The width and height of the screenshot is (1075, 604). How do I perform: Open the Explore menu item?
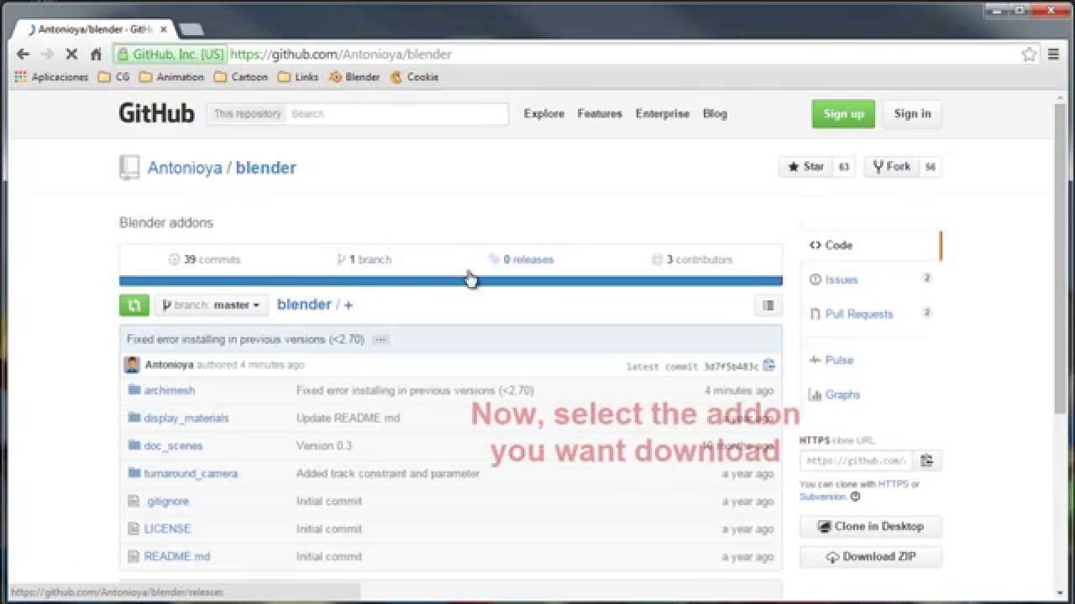544,113
